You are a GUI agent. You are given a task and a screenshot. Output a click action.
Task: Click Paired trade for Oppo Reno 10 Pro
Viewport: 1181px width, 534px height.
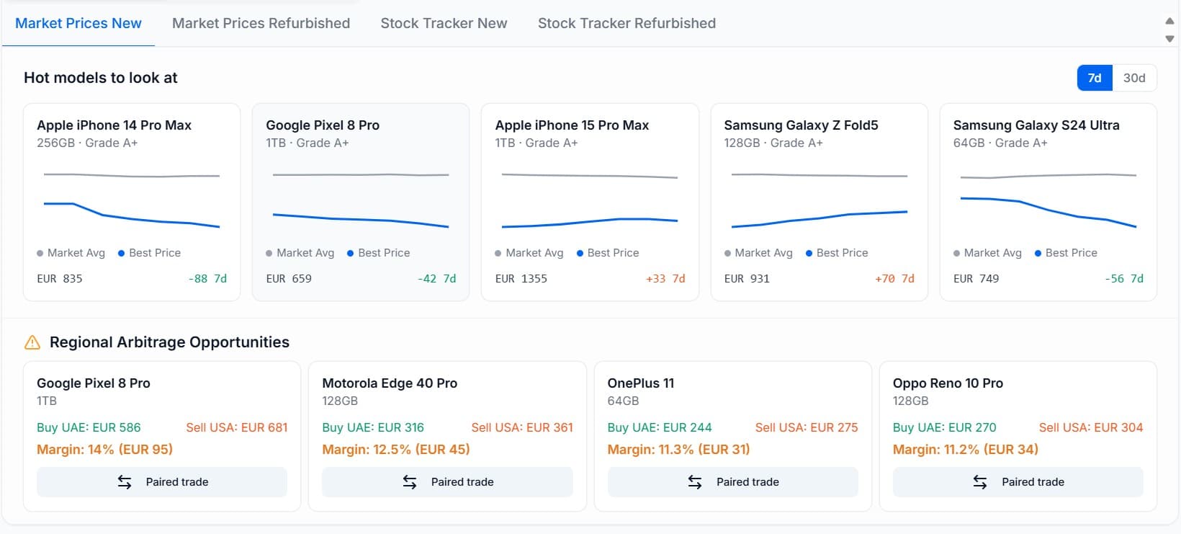click(x=1018, y=482)
